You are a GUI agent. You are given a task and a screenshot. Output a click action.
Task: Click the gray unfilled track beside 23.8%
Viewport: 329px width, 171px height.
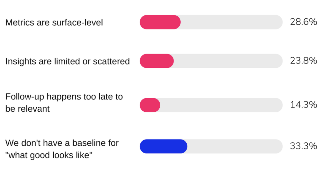228,61
